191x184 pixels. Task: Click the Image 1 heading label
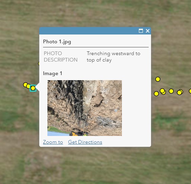pyautogui.click(x=52, y=73)
